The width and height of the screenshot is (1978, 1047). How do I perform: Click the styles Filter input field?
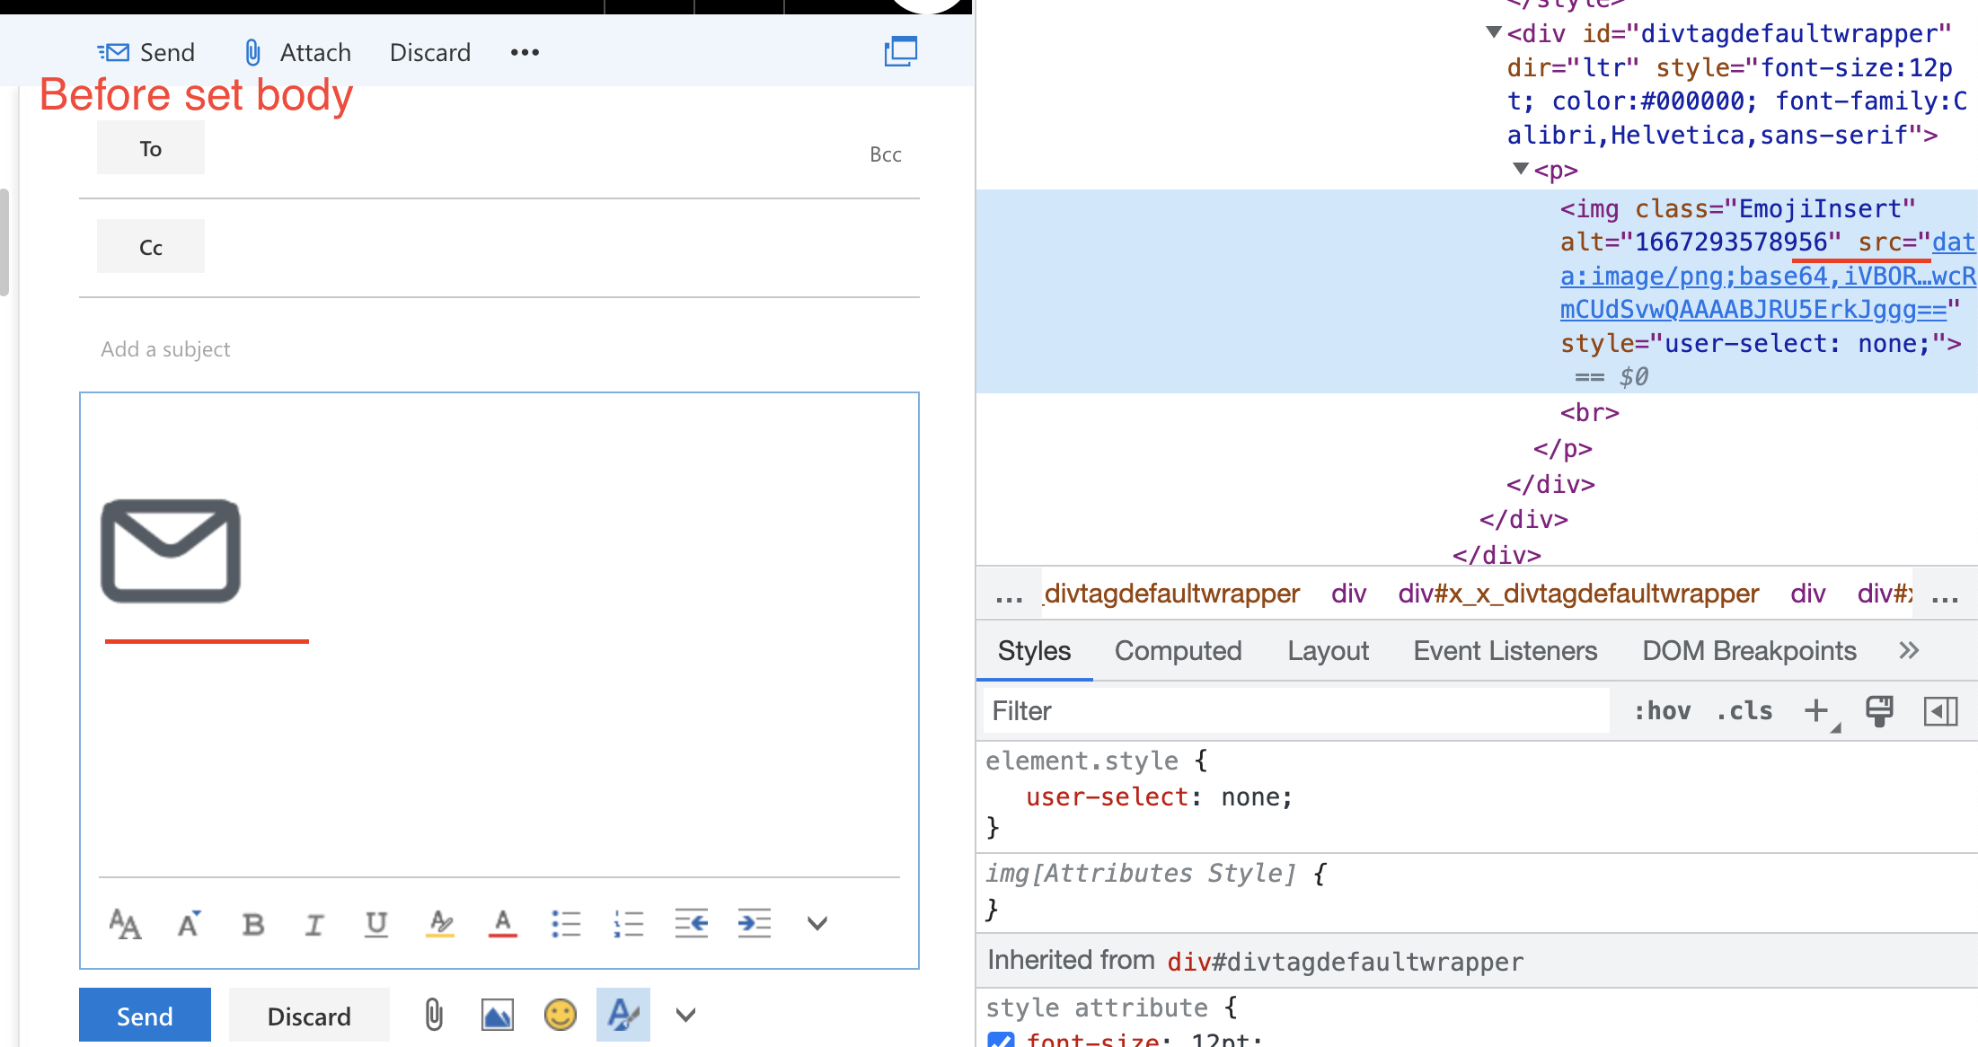pos(1168,711)
